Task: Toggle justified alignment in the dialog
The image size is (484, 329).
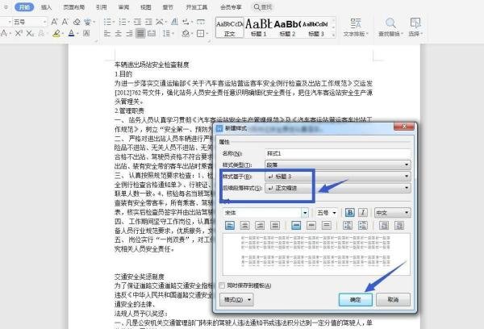Action: (275, 226)
